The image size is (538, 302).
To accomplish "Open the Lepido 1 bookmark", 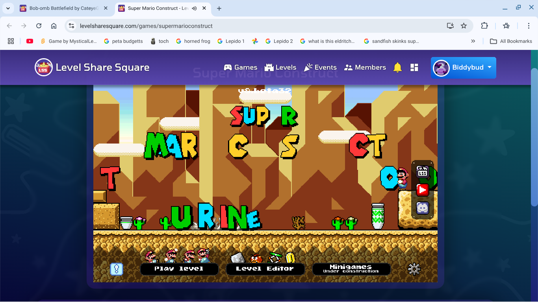I will click(x=231, y=41).
